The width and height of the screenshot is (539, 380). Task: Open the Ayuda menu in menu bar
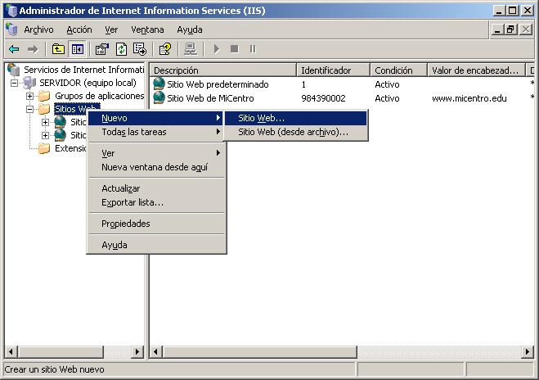point(190,29)
